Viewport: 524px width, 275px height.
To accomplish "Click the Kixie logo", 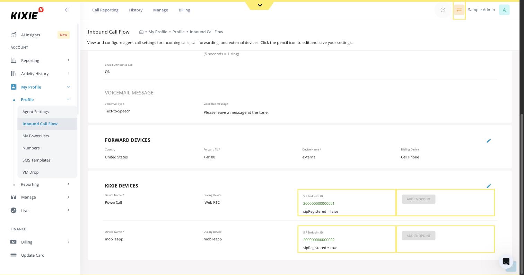I will coord(27,14).
